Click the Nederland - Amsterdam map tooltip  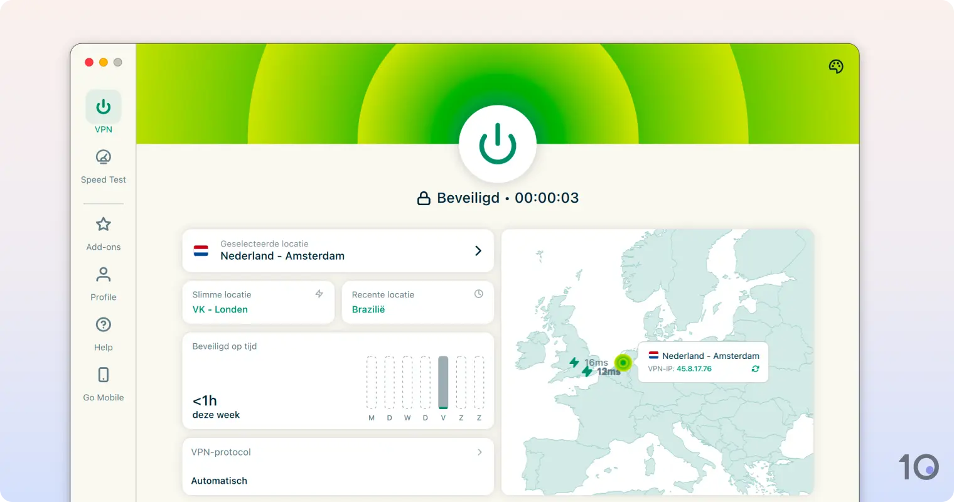coord(702,362)
